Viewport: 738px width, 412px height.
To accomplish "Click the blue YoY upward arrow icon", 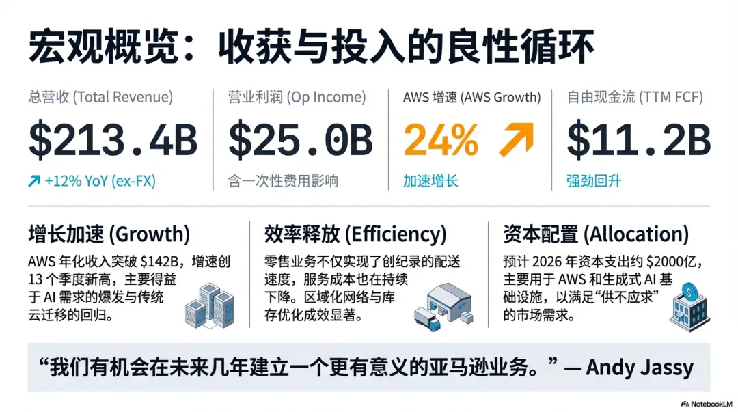I will (34, 181).
